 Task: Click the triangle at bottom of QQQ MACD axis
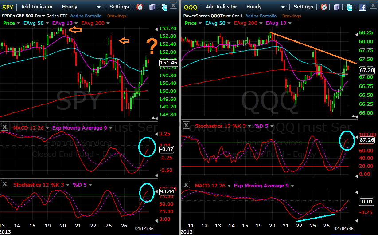[356, 220]
